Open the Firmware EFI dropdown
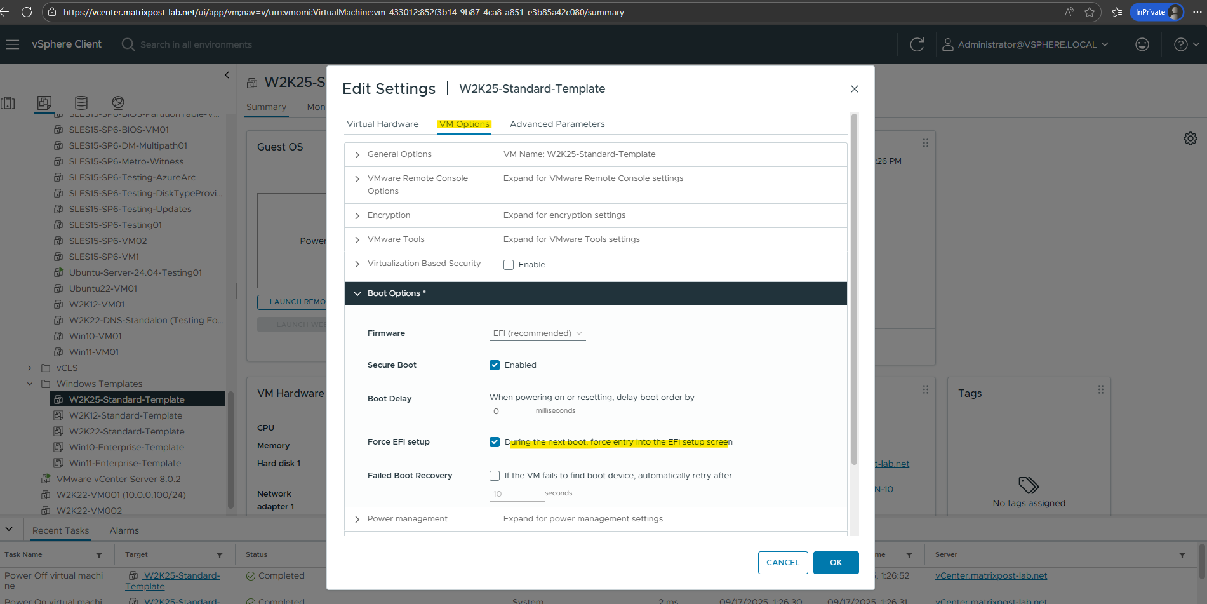 (537, 333)
